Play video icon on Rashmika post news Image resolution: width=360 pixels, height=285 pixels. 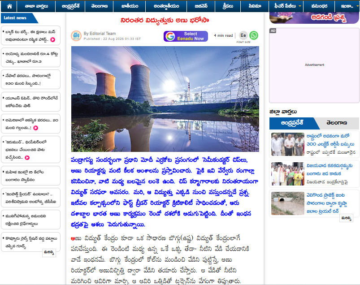(53, 39)
